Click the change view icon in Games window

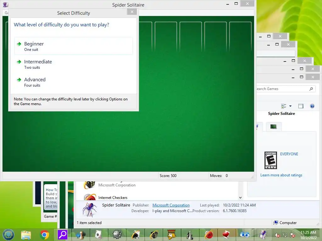coord(284,106)
